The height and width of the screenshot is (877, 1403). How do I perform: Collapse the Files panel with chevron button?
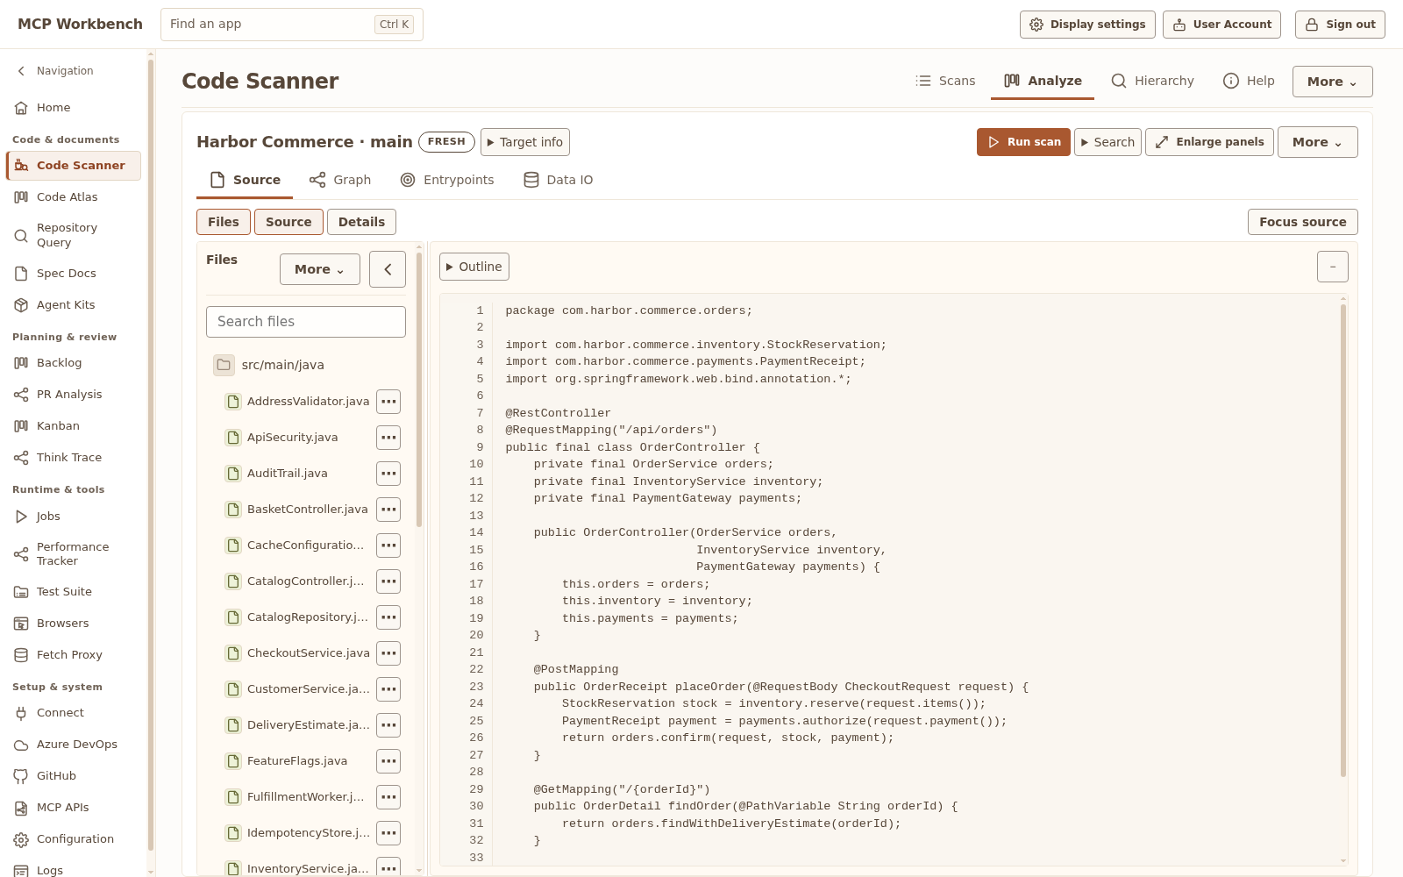388,269
